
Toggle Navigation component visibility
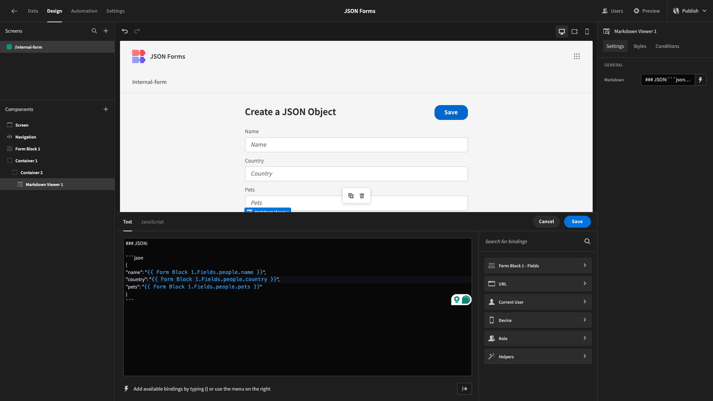10,137
